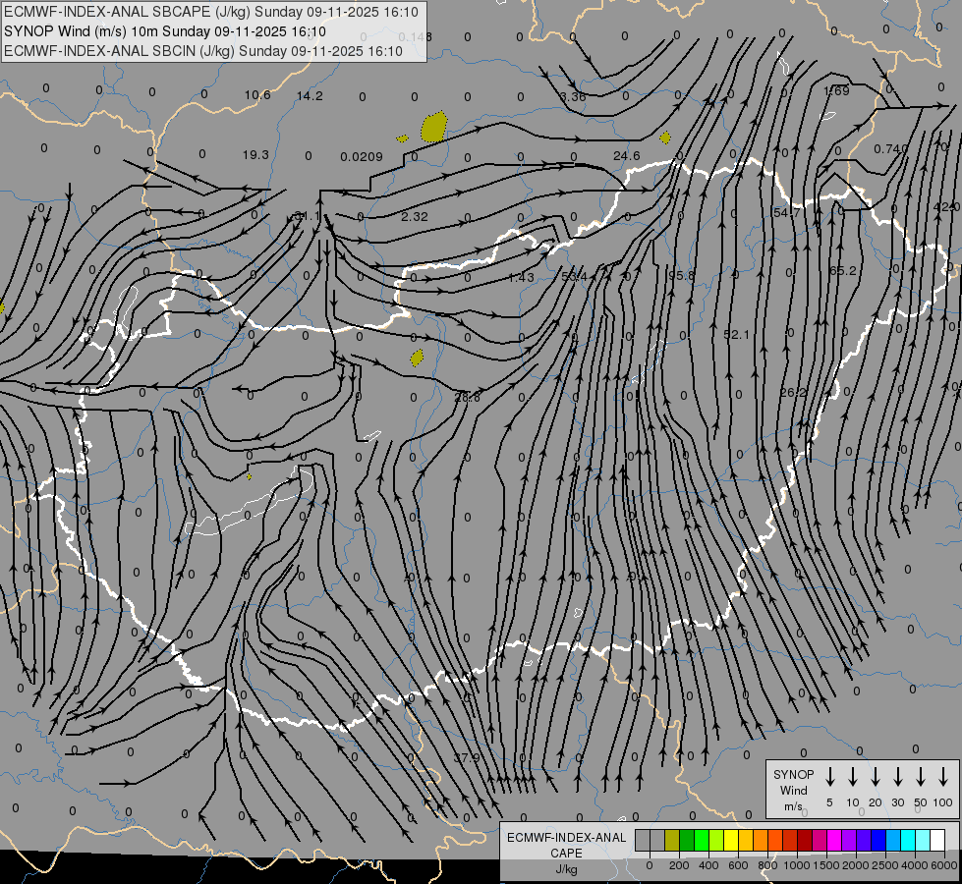This screenshot has height=884, width=962.
Task: Click the 100 m/s wind arrow in legend
Action: (x=943, y=777)
